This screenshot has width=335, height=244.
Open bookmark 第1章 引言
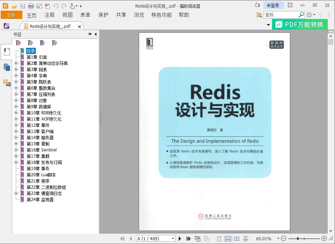coord(36,57)
